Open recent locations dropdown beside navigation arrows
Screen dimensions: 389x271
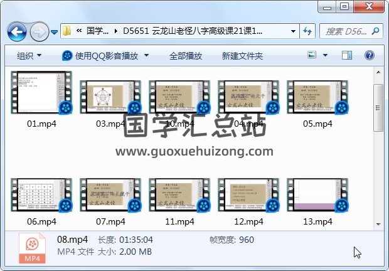click(x=55, y=32)
